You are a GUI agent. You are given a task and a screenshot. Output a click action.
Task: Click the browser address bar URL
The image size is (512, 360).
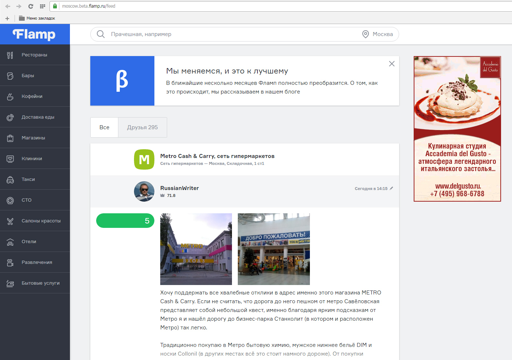[x=88, y=6]
